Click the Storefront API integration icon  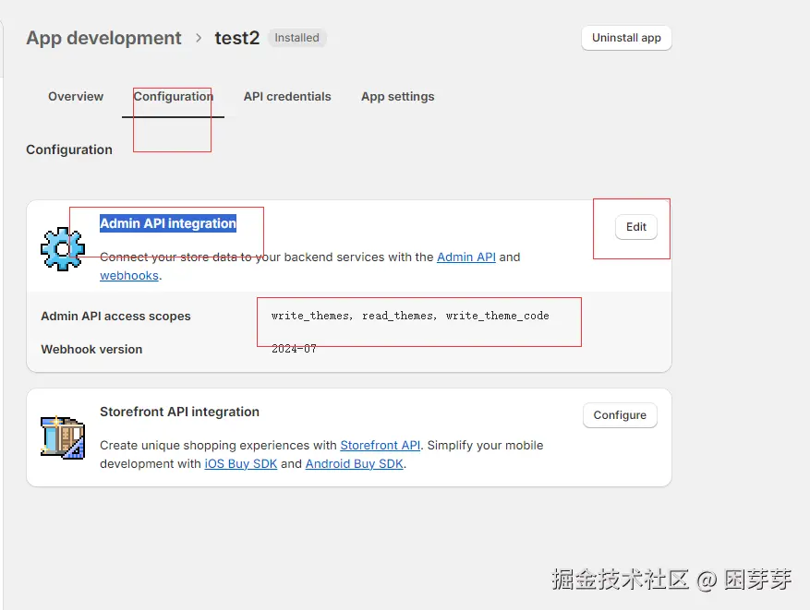63,437
